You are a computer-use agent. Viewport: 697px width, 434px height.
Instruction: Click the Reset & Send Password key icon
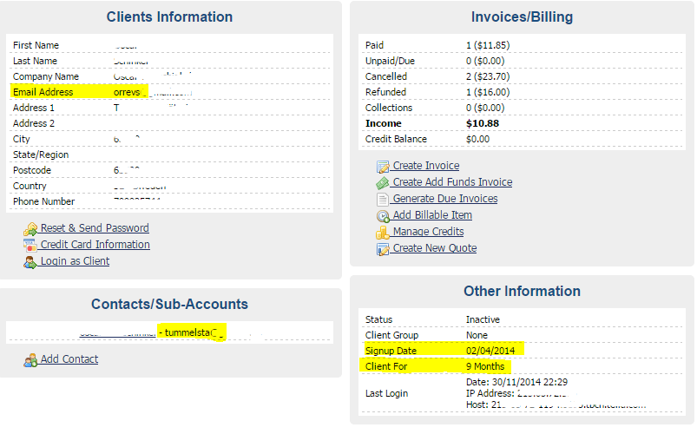(30, 229)
